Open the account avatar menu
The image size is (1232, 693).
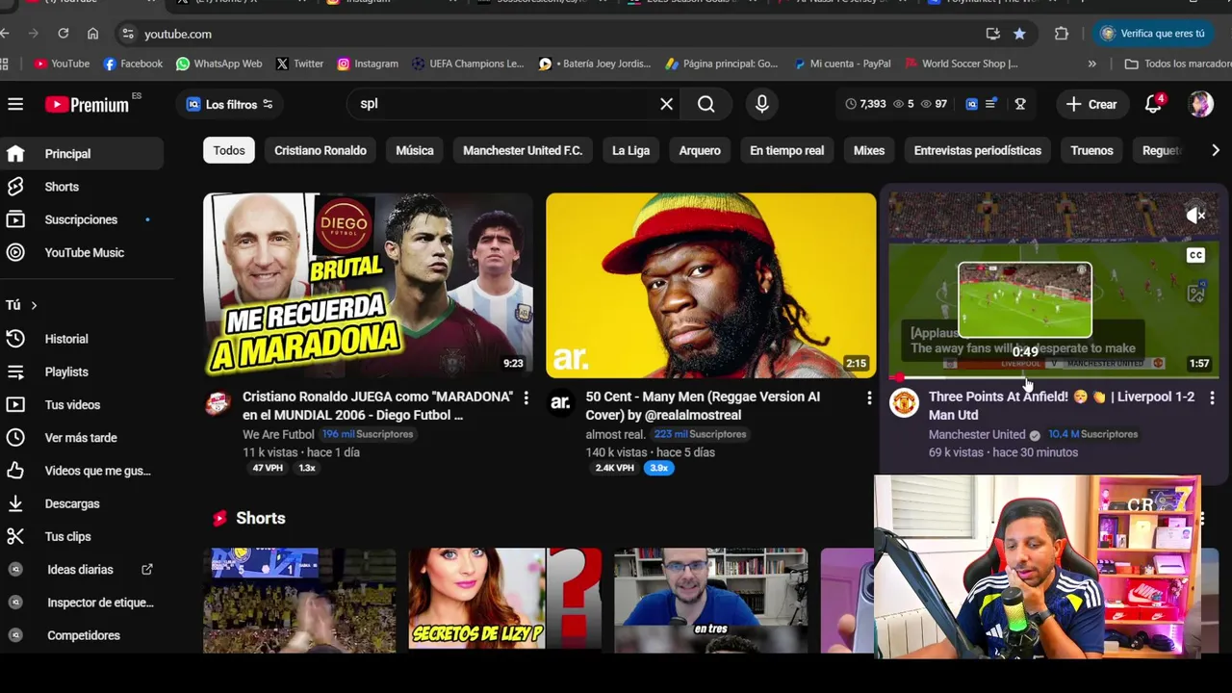click(1200, 104)
